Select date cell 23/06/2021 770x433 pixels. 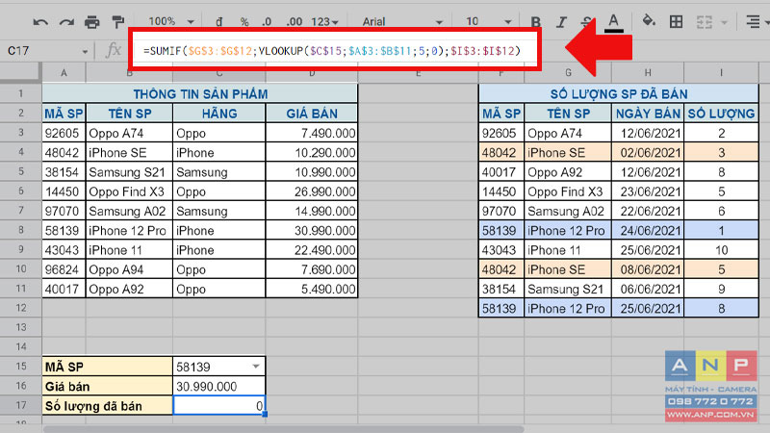tap(648, 191)
